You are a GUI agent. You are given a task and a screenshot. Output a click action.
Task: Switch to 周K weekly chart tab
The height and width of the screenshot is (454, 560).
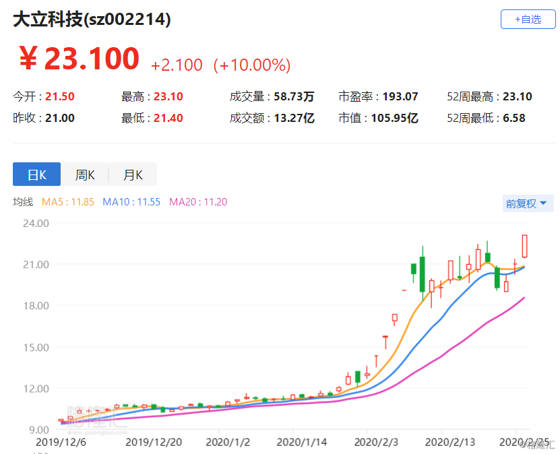click(x=85, y=174)
